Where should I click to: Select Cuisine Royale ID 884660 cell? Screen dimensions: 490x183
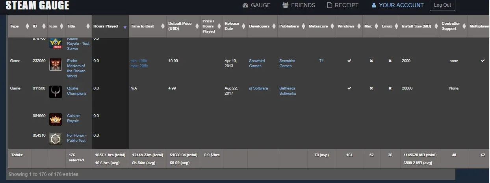[39, 116]
